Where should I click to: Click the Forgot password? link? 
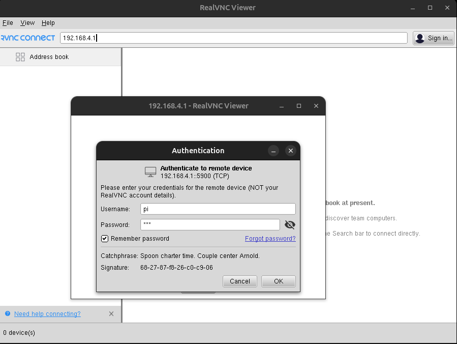[x=270, y=239]
